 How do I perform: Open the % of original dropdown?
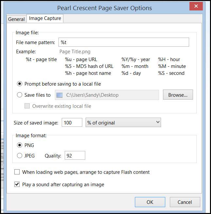(x=123, y=123)
